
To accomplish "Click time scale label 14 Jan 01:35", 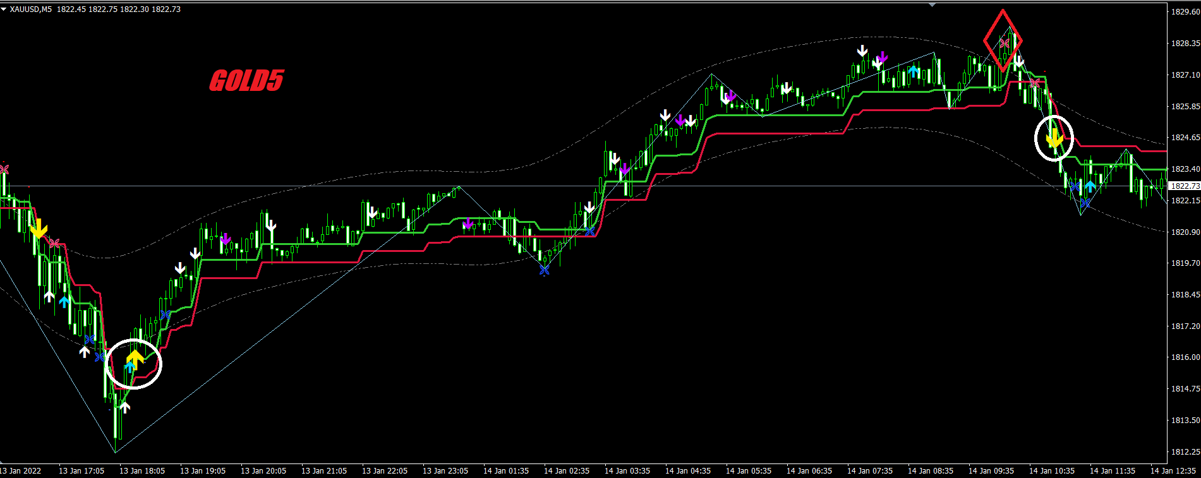I will (x=506, y=471).
